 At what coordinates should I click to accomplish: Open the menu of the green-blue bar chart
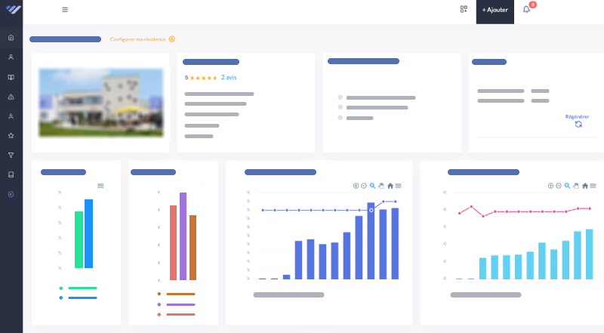point(100,186)
